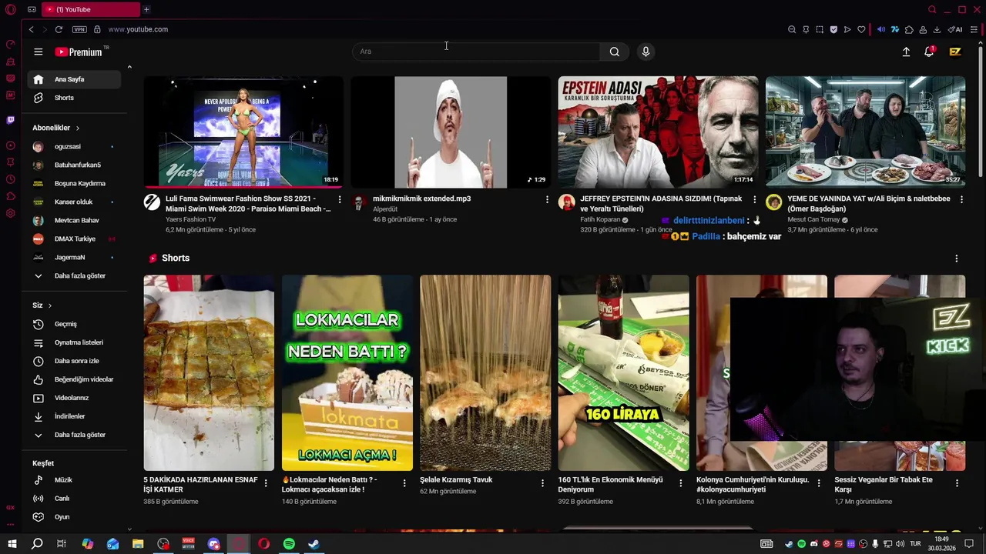Click the VPN badge in address bar

coord(79,29)
